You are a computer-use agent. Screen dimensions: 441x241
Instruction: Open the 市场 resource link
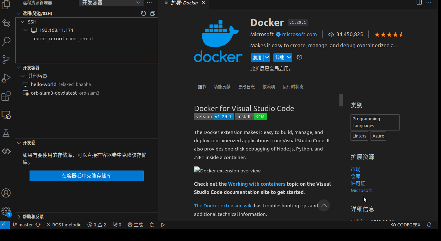pyautogui.click(x=356, y=169)
